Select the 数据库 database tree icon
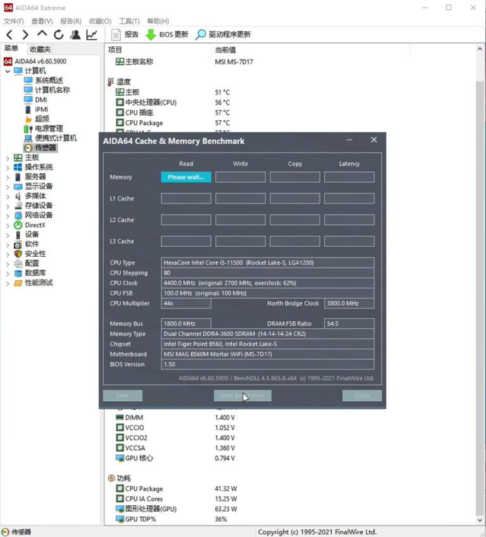The width and height of the screenshot is (486, 537). coord(18,273)
